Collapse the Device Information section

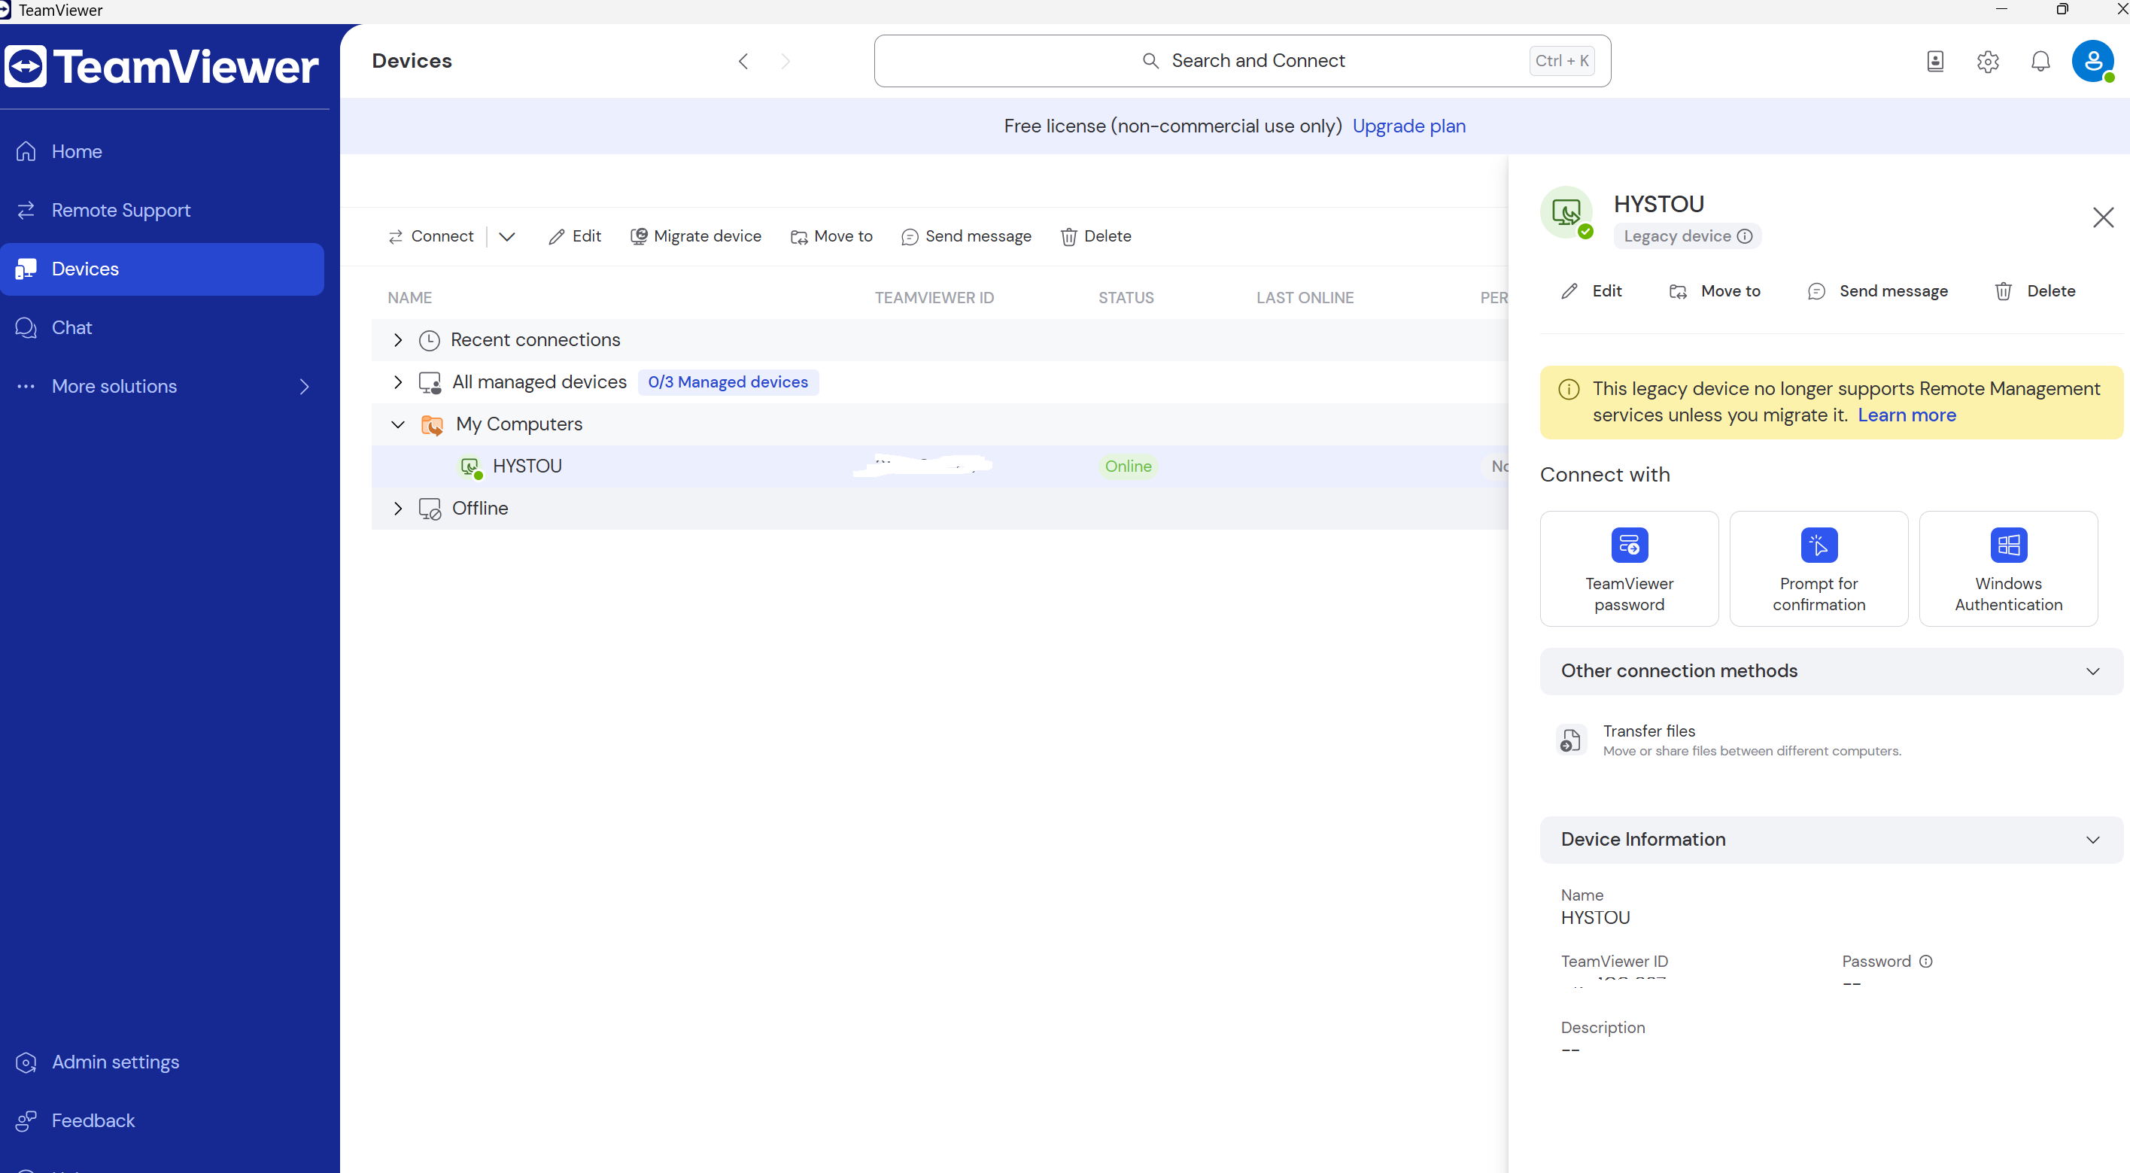(1831, 840)
